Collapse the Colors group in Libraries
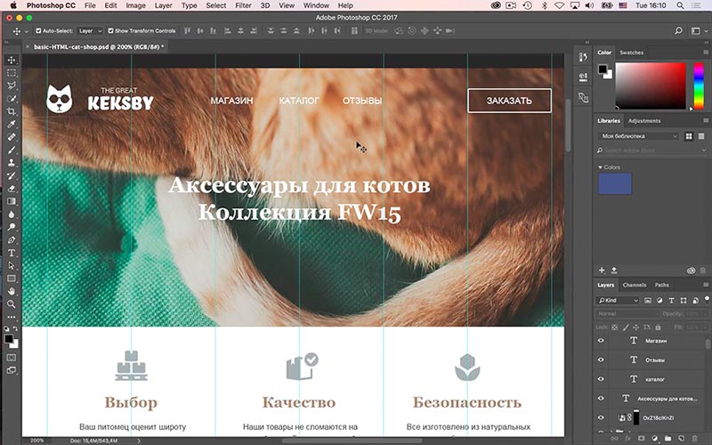The width and height of the screenshot is (712, 445). (600, 166)
